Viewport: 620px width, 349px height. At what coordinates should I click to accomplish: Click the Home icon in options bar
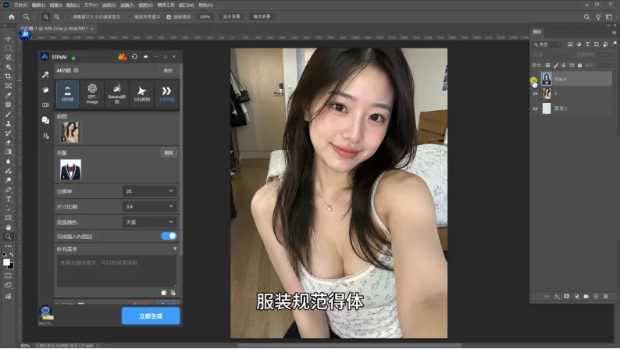[x=12, y=17]
